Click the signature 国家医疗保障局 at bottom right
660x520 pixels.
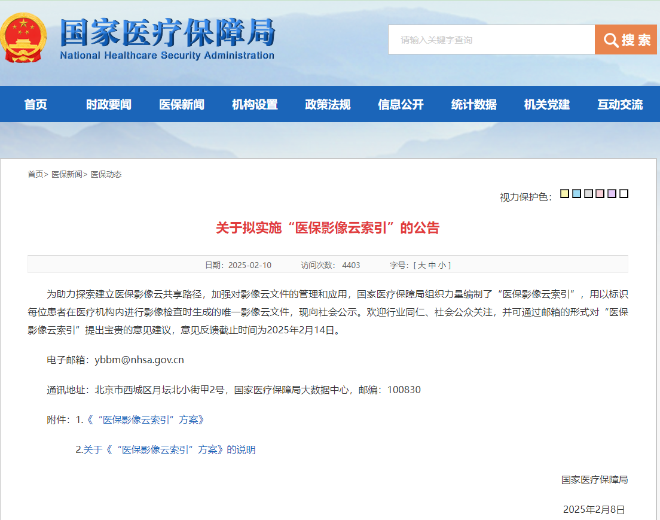[x=594, y=479]
